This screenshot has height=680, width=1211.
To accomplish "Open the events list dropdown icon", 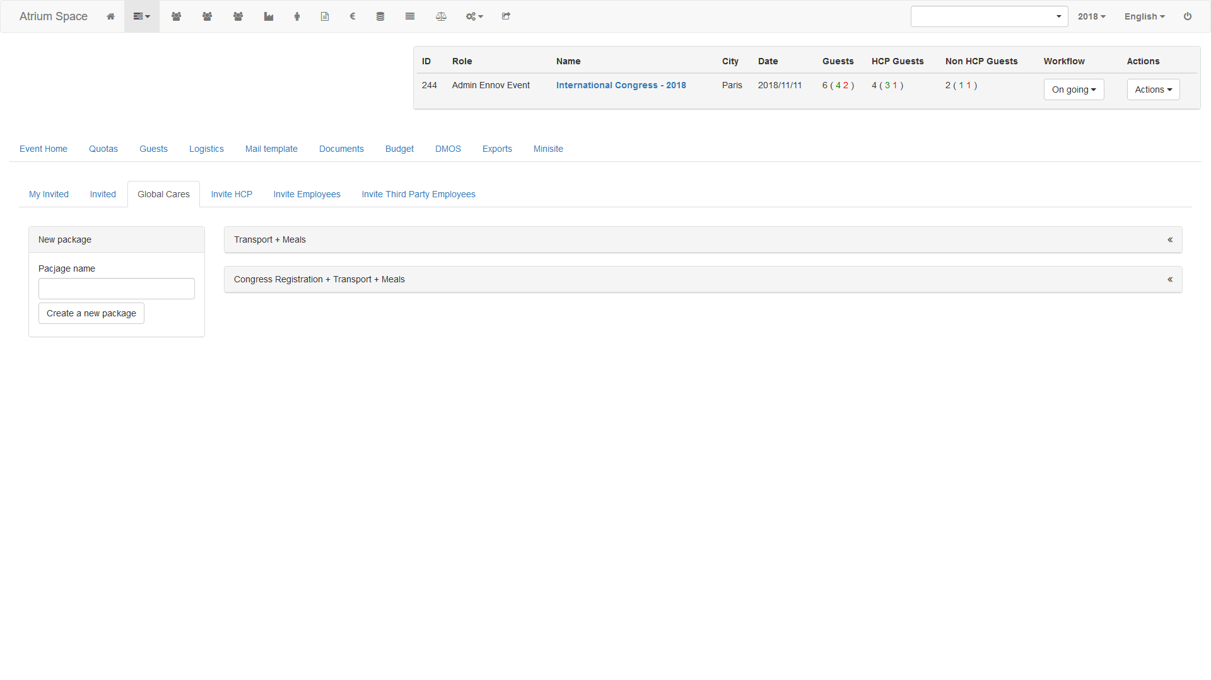I will pos(142,16).
